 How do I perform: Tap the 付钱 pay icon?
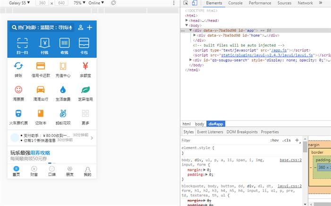click(x=44, y=43)
